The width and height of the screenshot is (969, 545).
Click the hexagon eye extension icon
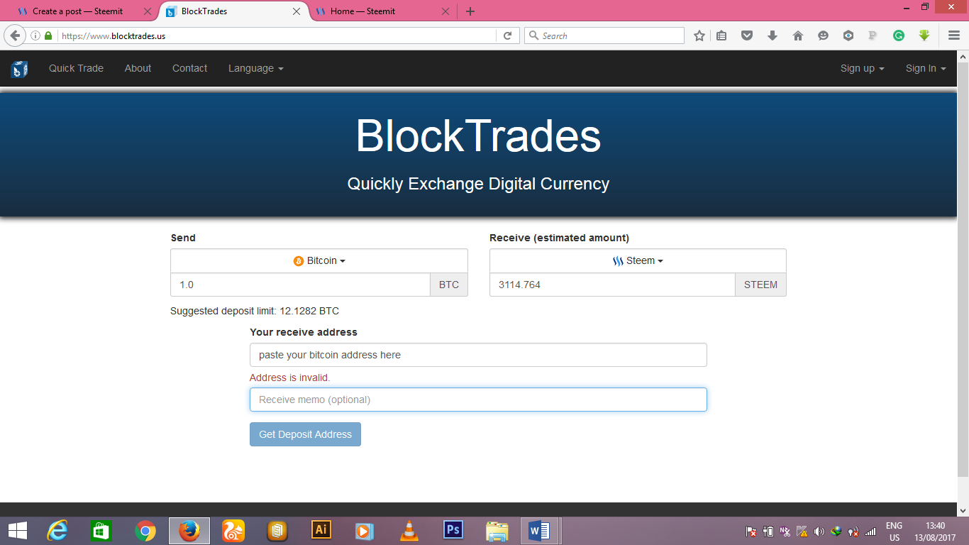[848, 35]
